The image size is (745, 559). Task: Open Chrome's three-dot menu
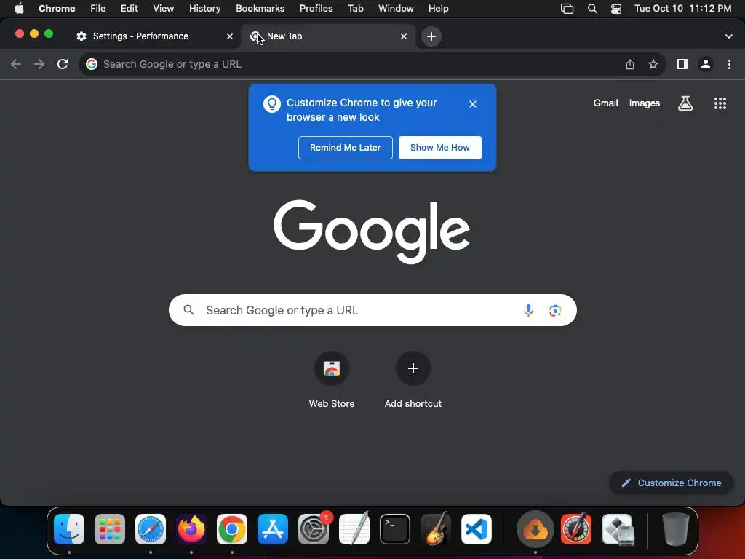pos(729,64)
